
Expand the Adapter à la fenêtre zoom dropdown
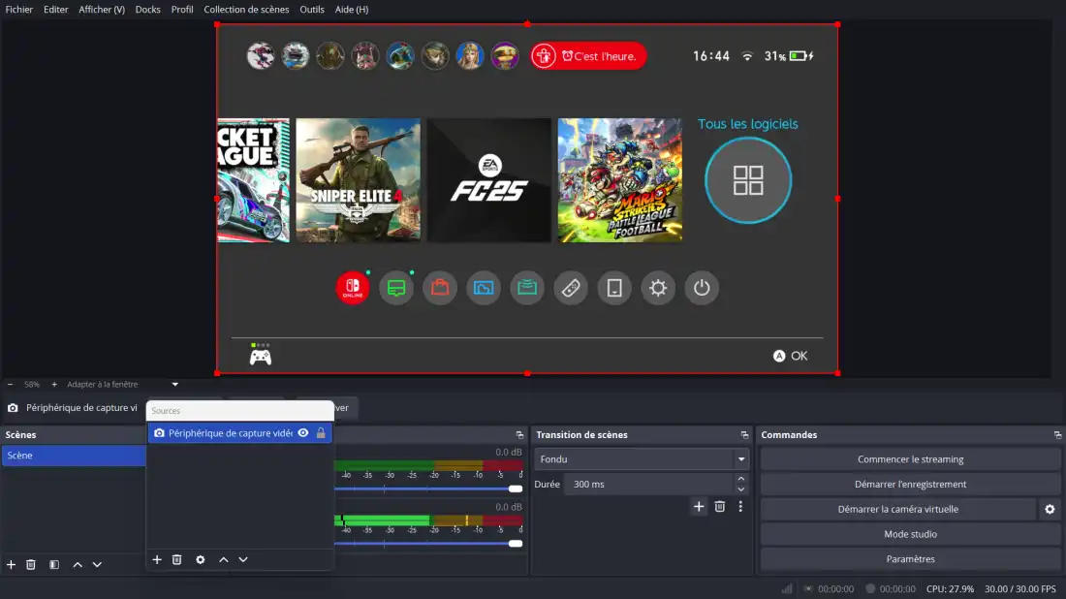[x=175, y=385]
